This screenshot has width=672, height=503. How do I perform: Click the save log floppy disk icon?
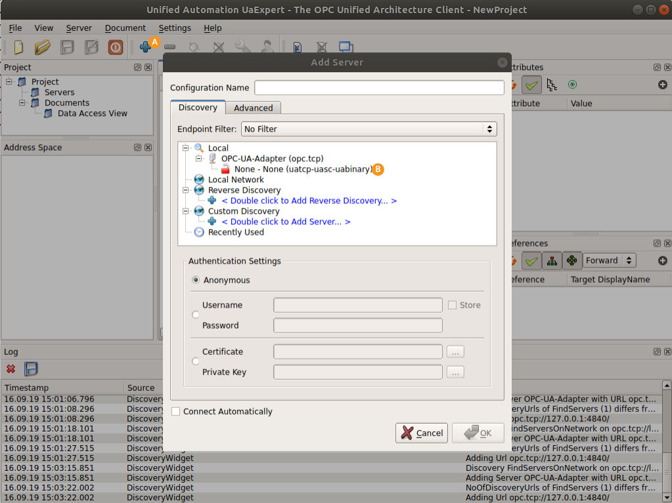click(x=31, y=369)
